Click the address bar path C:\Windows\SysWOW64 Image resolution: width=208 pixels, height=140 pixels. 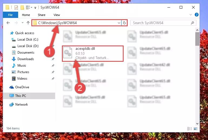[x=57, y=23]
